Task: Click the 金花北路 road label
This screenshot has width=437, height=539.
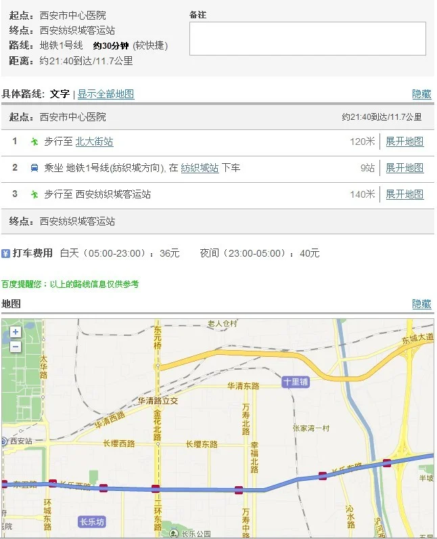Action: tap(158, 425)
